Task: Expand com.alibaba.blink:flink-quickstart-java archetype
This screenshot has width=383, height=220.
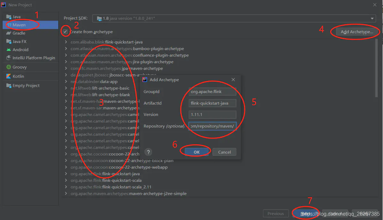Action: (66, 42)
